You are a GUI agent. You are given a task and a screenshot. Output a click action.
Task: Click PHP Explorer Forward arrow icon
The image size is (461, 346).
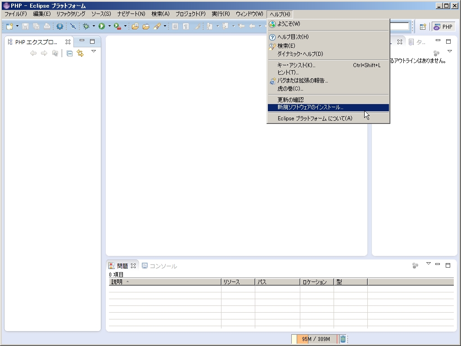pos(44,53)
